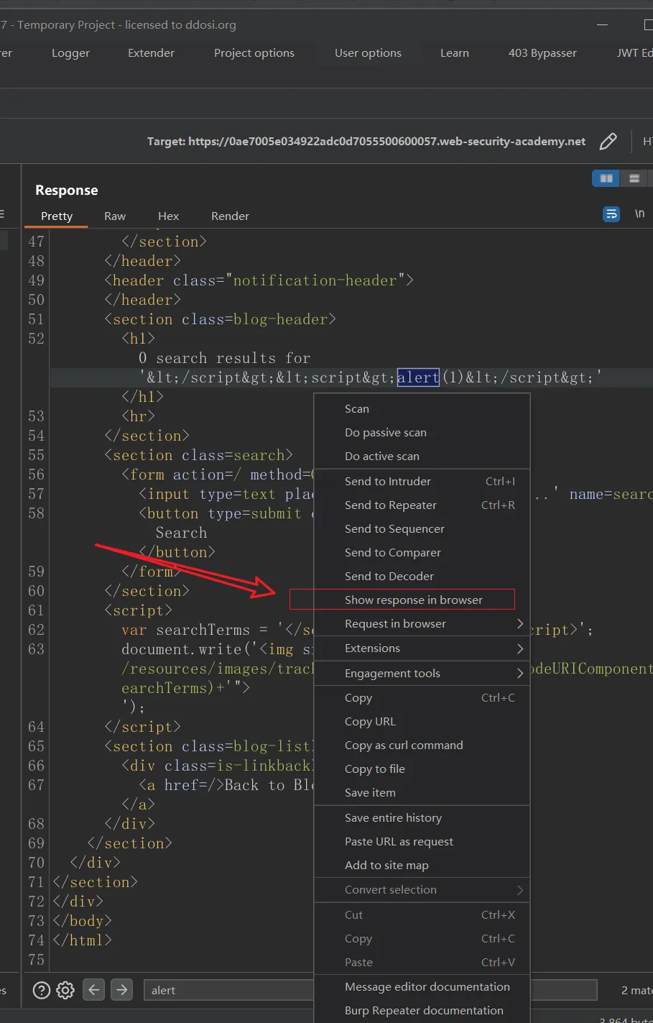Viewport: 653px width, 1023px height.
Task: Choose Send to Intruder
Action: [x=422, y=481]
